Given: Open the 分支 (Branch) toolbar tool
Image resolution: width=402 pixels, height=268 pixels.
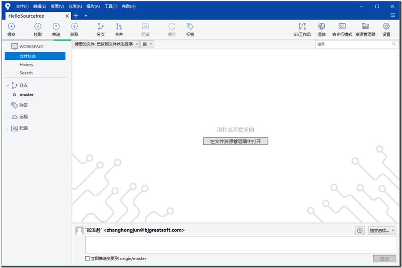Looking at the screenshot, I should tap(100, 29).
